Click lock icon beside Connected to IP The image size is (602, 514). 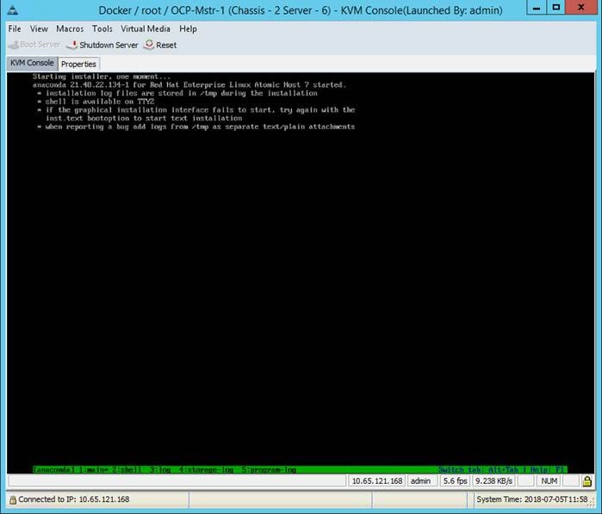13,499
